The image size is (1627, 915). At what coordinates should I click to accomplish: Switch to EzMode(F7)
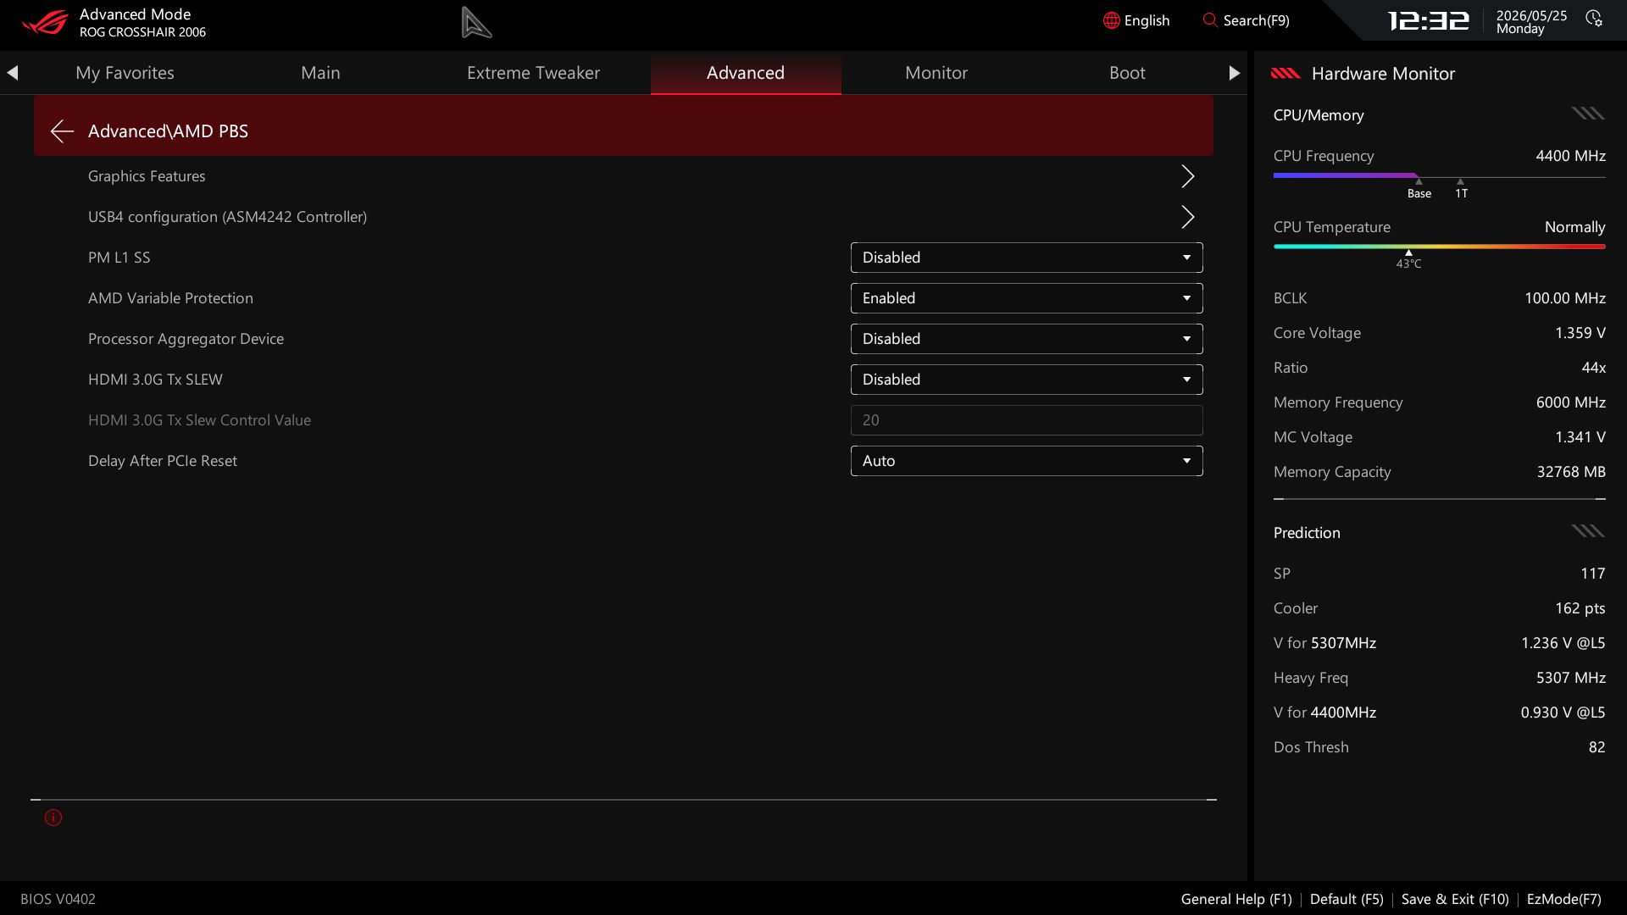point(1563,899)
